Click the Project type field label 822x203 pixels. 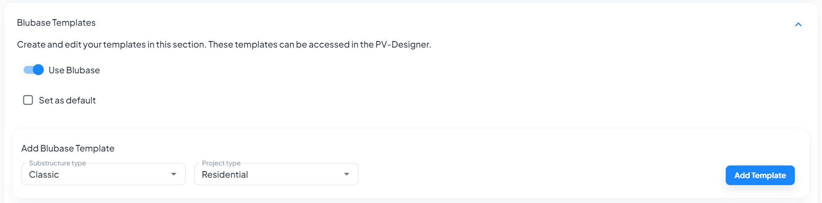click(221, 163)
